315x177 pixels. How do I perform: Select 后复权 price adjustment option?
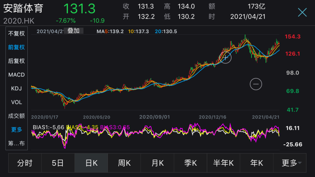pos(16,61)
